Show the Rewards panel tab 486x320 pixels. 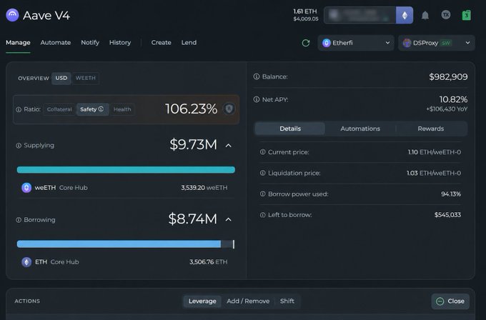(x=431, y=129)
